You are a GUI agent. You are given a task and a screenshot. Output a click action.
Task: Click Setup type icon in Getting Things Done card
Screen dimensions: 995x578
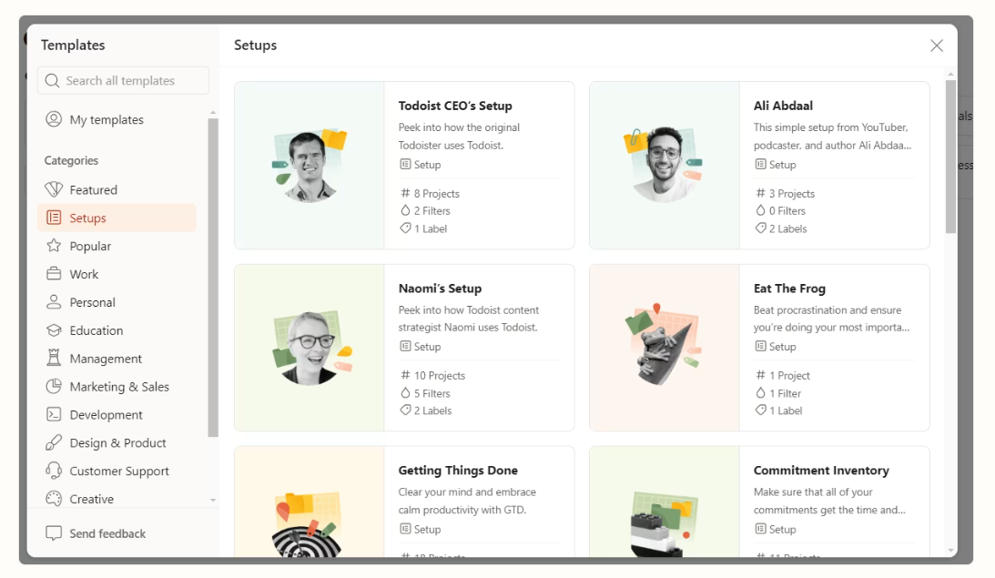(x=405, y=529)
